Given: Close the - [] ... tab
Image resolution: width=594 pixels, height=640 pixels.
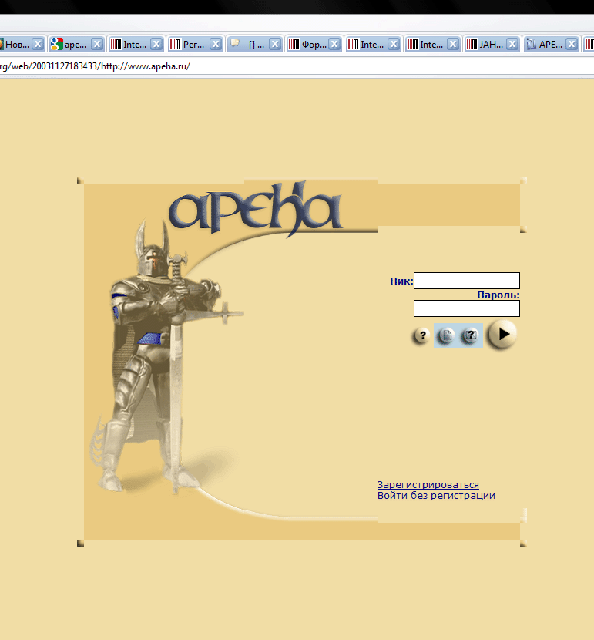Looking at the screenshot, I should tap(275, 44).
